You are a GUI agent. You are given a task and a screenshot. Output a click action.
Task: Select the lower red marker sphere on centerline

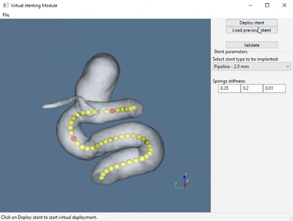pyautogui.click(x=74, y=139)
